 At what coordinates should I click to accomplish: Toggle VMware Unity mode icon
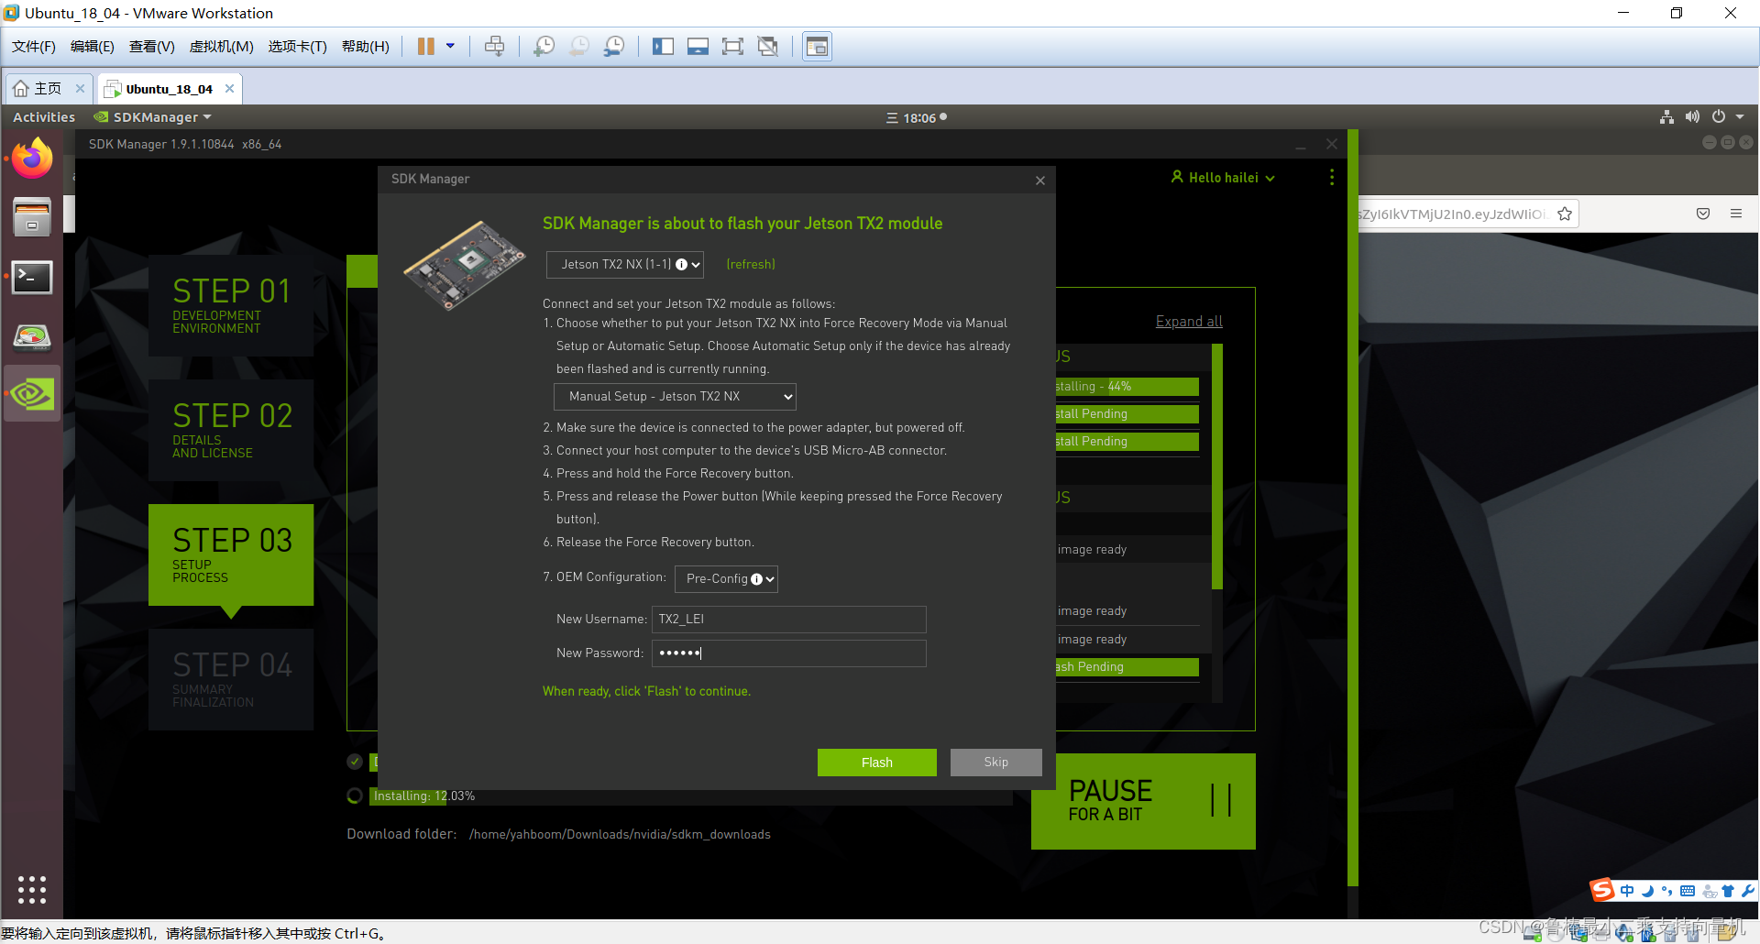(768, 47)
